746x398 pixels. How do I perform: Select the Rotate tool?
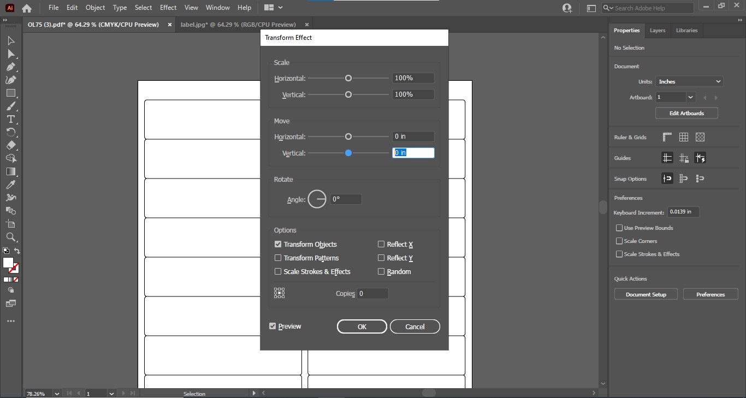pos(10,133)
